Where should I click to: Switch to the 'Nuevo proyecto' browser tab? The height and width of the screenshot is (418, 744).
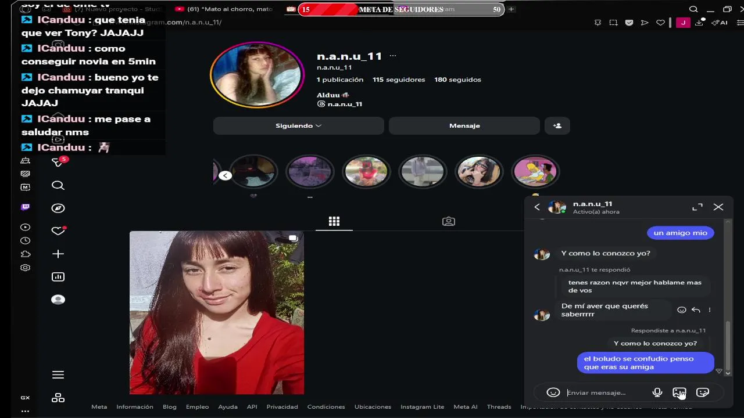click(112, 9)
